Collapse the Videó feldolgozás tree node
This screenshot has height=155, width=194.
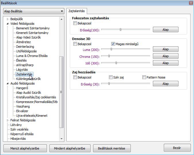(x=8, y=24)
